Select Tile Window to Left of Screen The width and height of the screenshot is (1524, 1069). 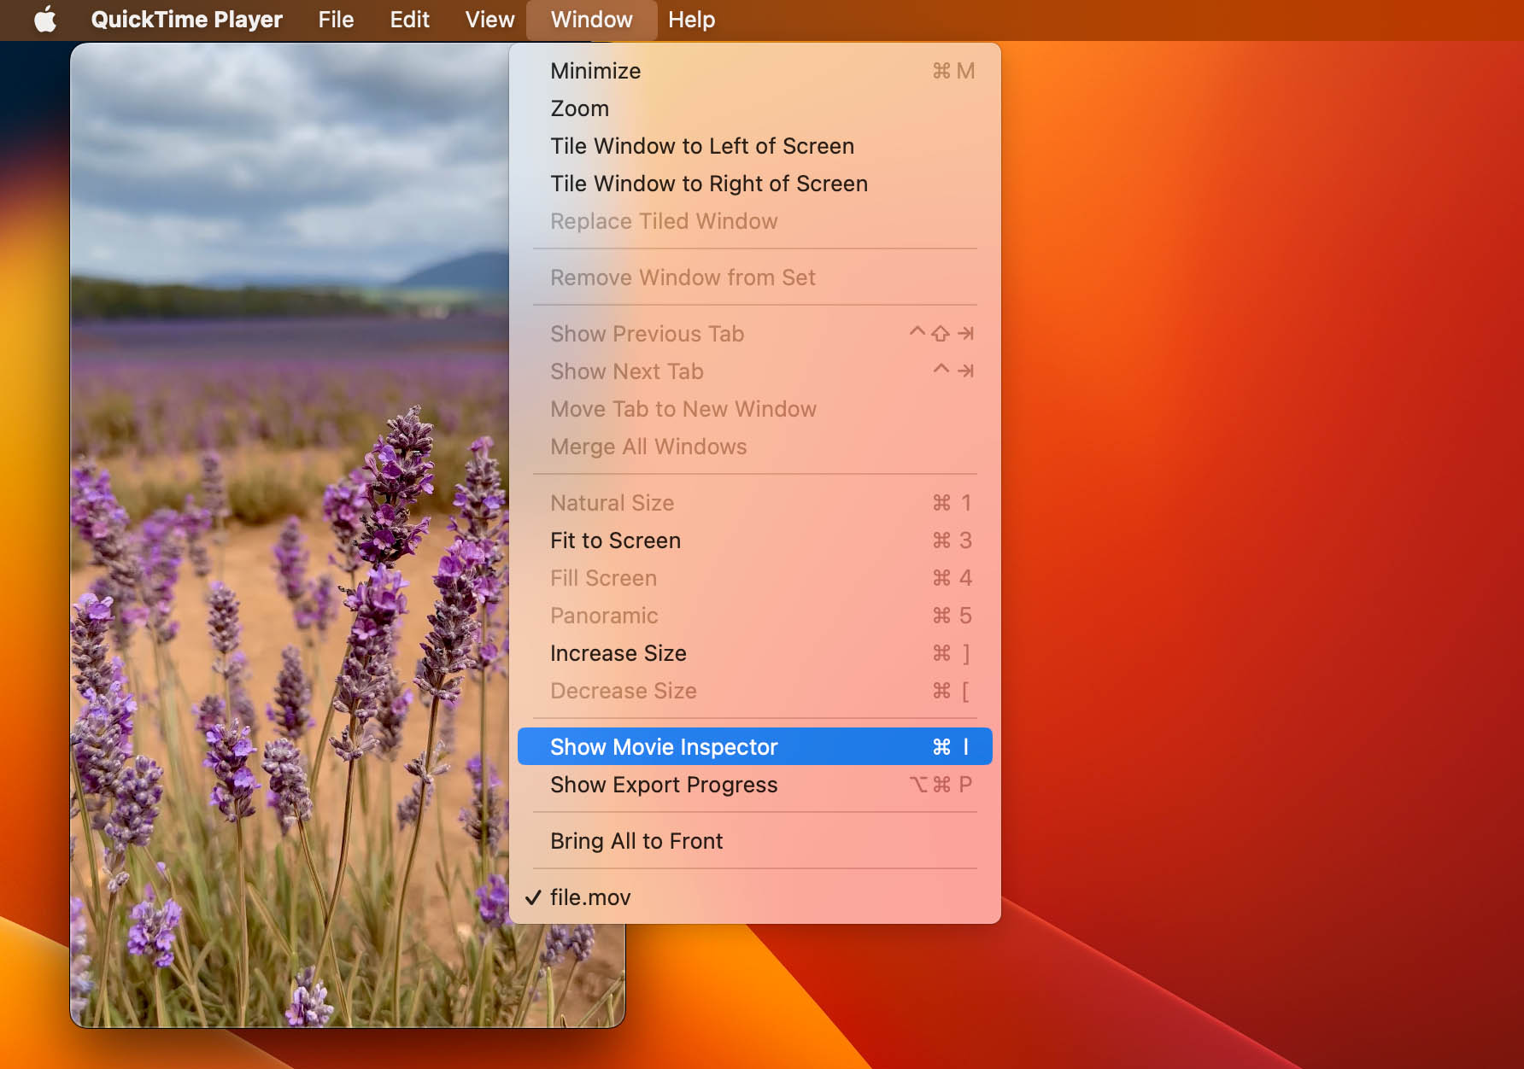pos(754,146)
